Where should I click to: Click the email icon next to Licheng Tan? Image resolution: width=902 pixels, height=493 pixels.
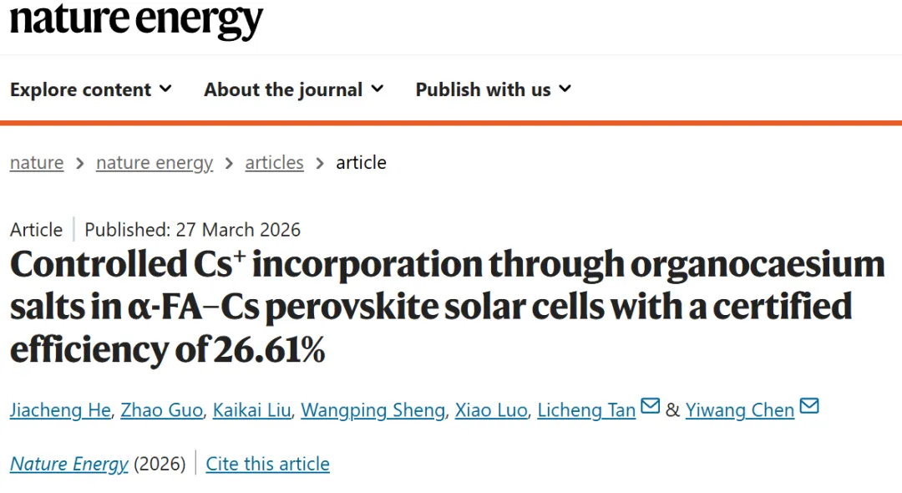650,407
